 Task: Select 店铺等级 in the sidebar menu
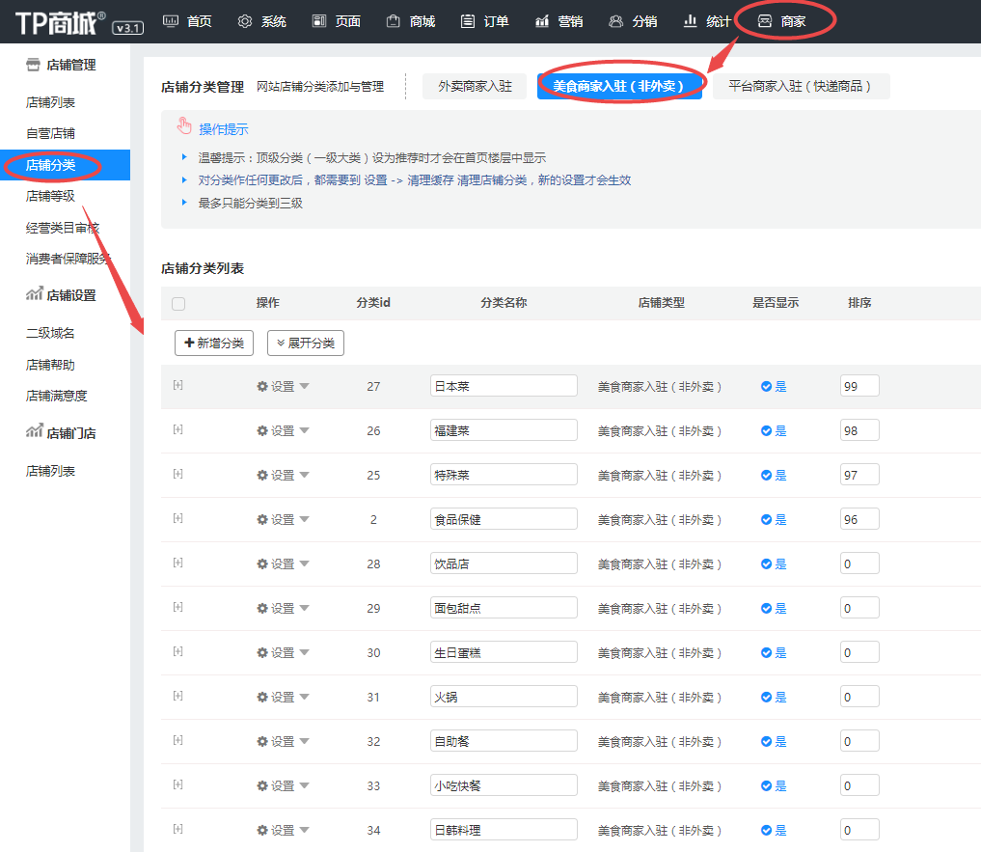(54, 195)
